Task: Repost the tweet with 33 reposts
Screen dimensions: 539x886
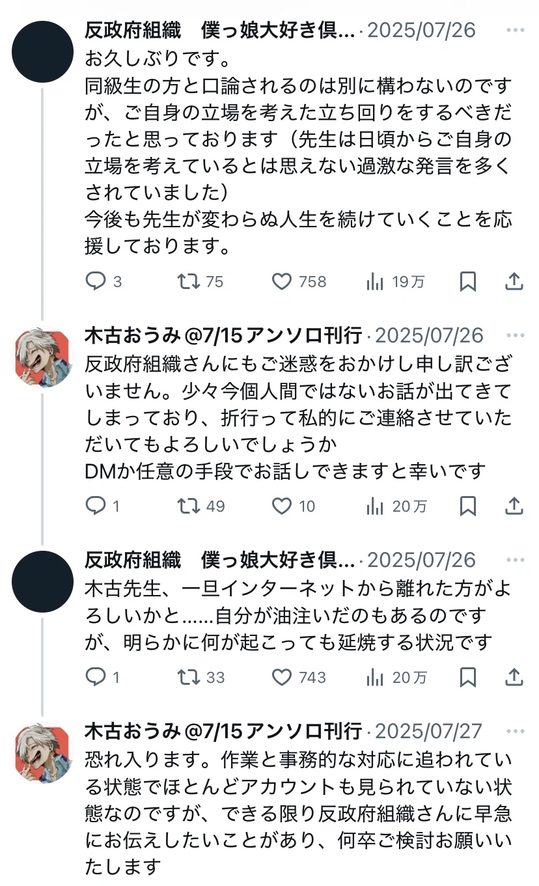Action: tap(189, 677)
